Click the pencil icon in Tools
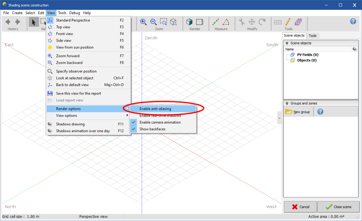Image resolution: width=362 pixels, height=221 pixels. tap(288, 22)
